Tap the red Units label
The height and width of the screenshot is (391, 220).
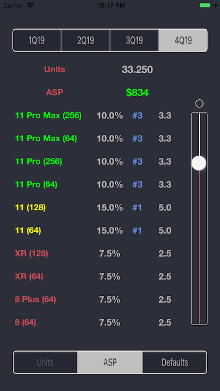tap(55, 69)
